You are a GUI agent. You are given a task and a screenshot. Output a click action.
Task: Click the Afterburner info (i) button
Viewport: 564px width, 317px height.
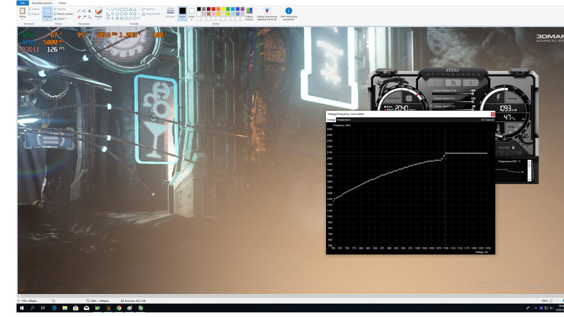471,83
